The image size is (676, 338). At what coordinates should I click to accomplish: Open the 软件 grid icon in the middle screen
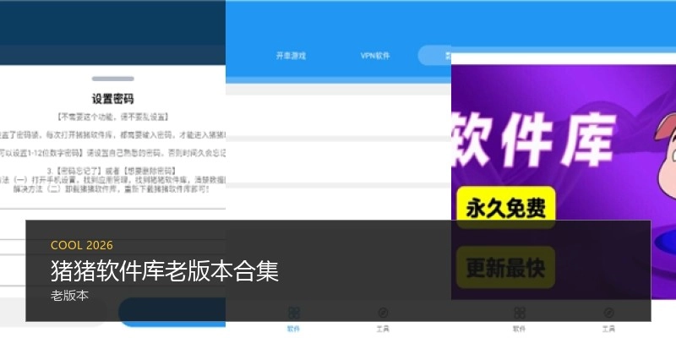[294, 313]
